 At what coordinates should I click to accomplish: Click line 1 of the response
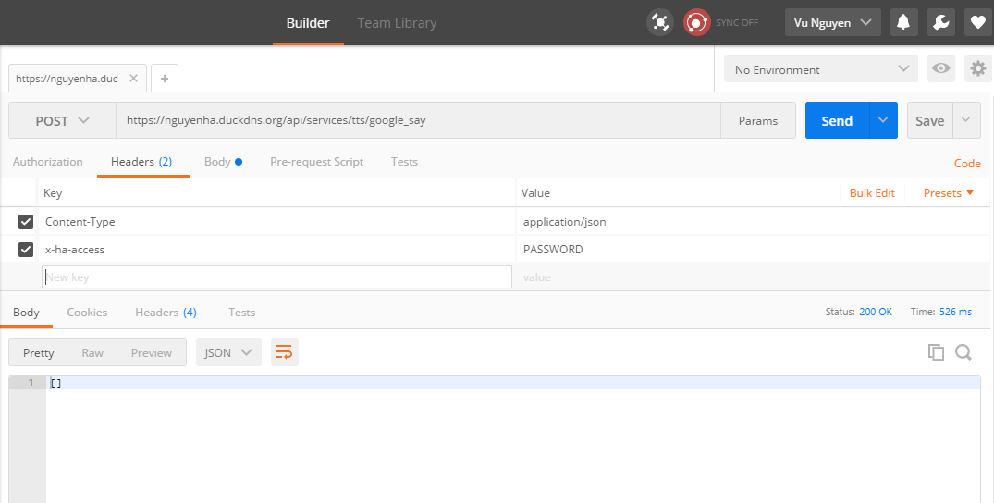[x=513, y=383]
